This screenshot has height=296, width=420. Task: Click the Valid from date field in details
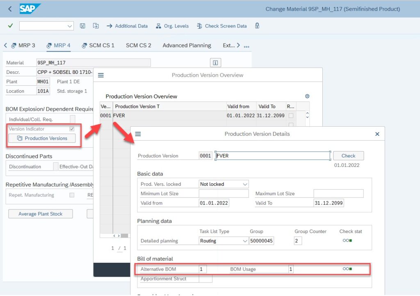pos(214,203)
